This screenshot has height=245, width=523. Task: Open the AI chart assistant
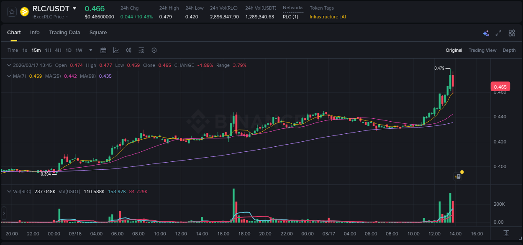pyautogui.click(x=485, y=33)
